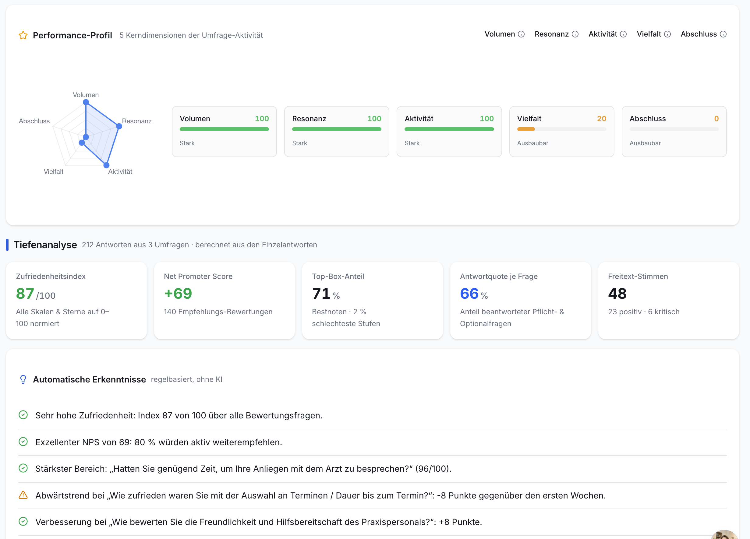
Task: Select the Aktivität legend label at top
Action: coord(603,34)
